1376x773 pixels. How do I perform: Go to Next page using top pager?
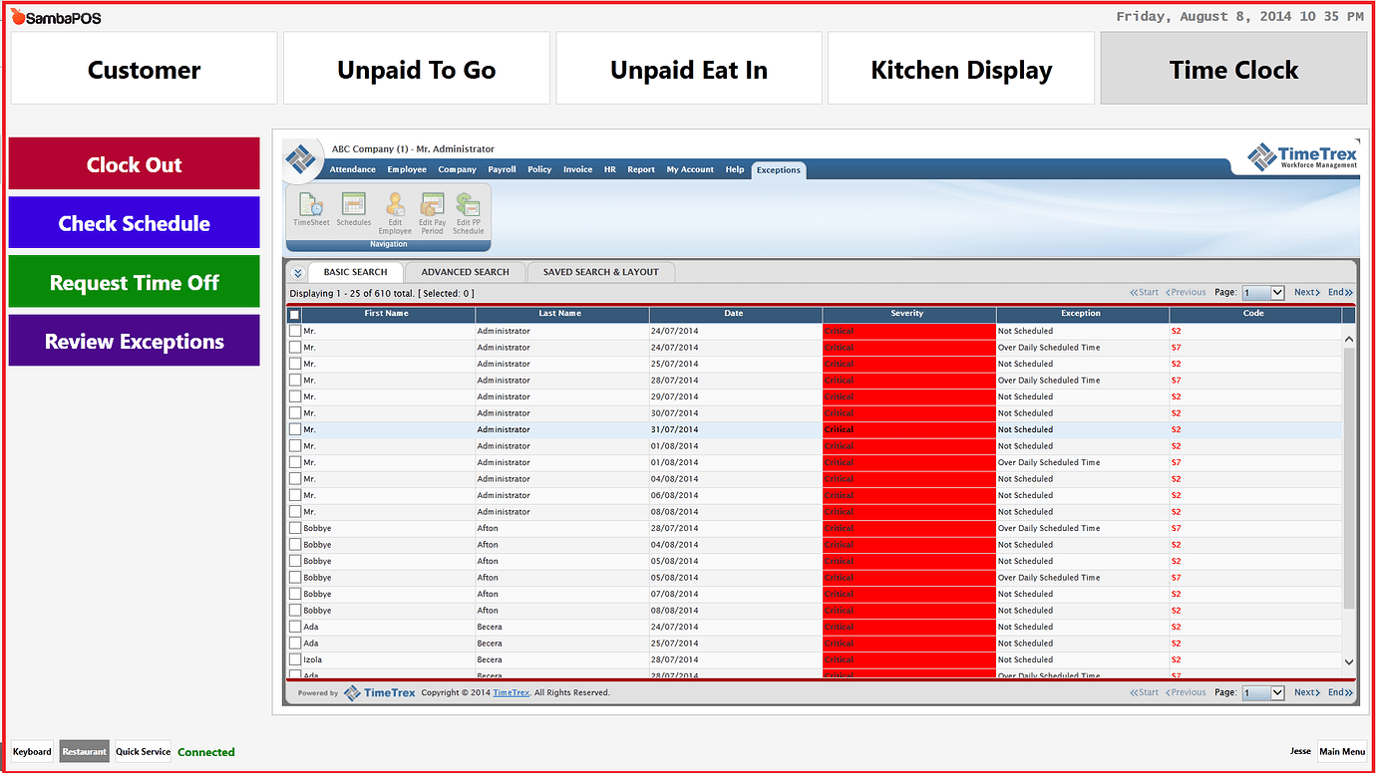(1307, 293)
